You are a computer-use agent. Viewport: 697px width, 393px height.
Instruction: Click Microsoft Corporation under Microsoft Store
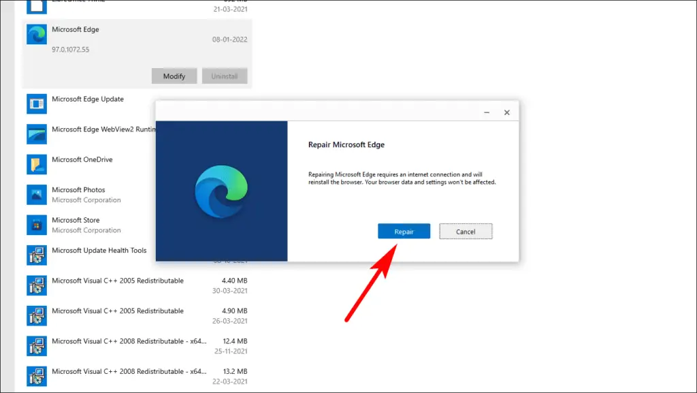click(x=86, y=230)
